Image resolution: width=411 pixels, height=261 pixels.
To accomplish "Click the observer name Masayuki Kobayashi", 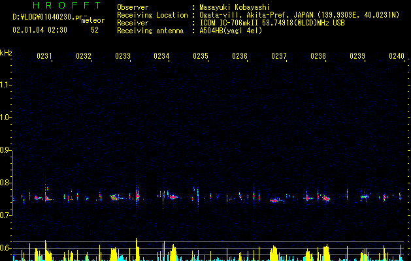I will point(235,7).
